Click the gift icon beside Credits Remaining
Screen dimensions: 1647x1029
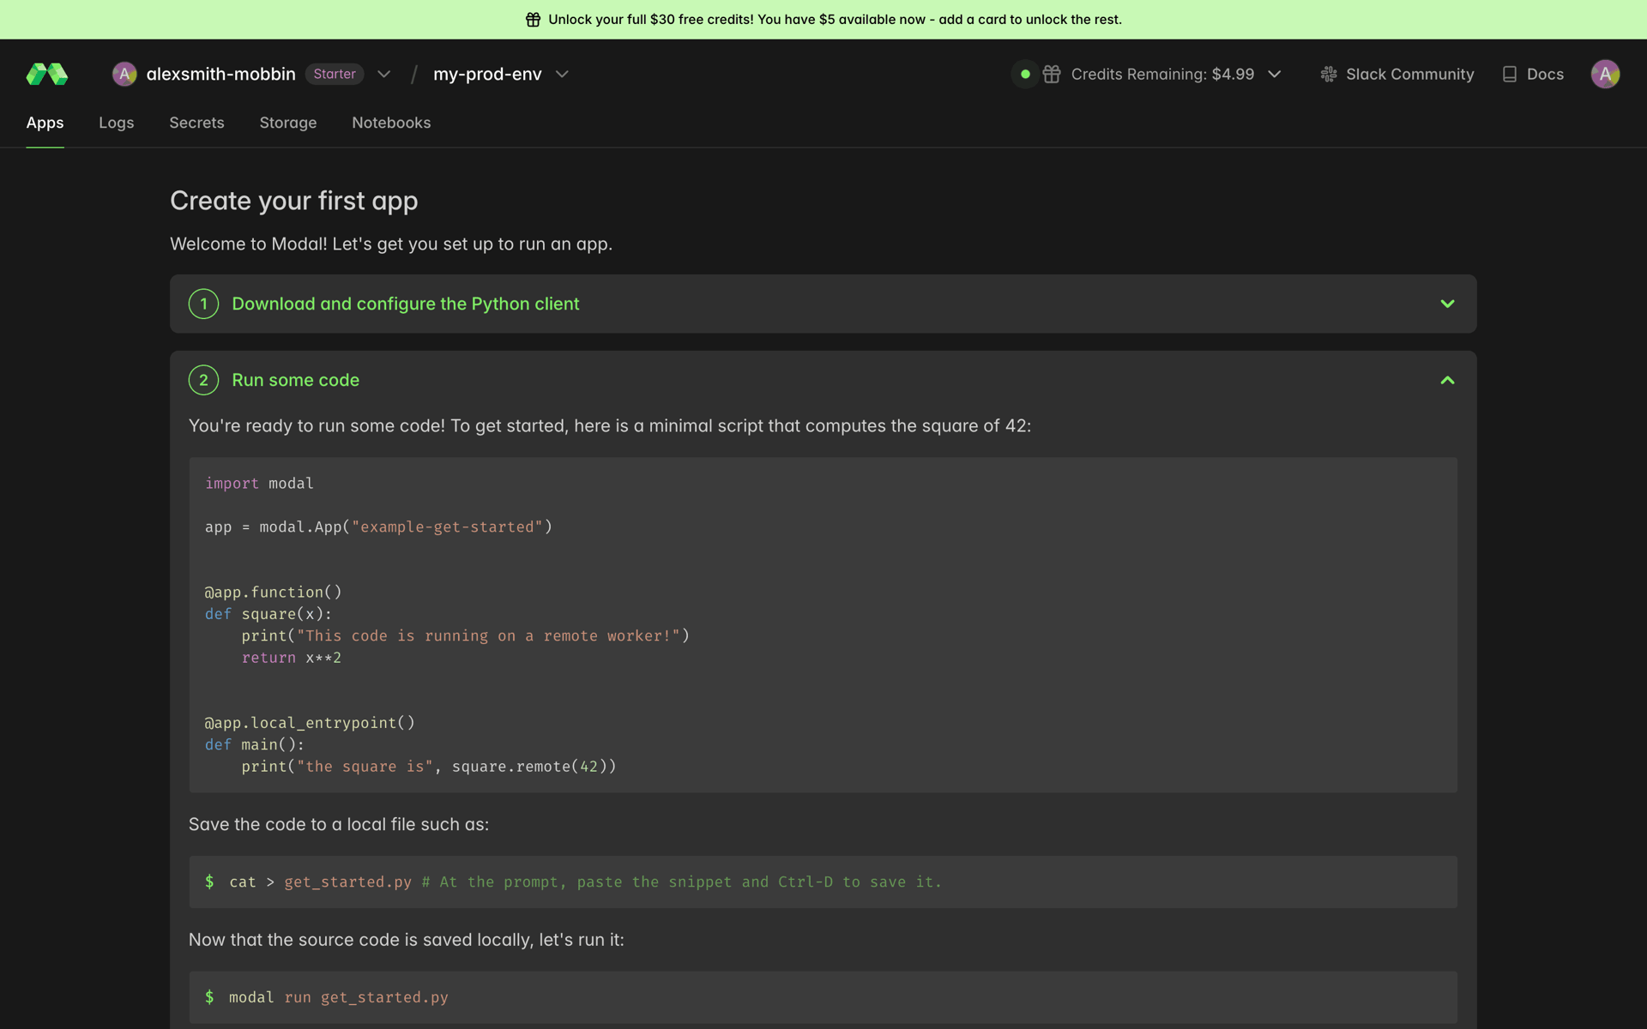pyautogui.click(x=1052, y=75)
